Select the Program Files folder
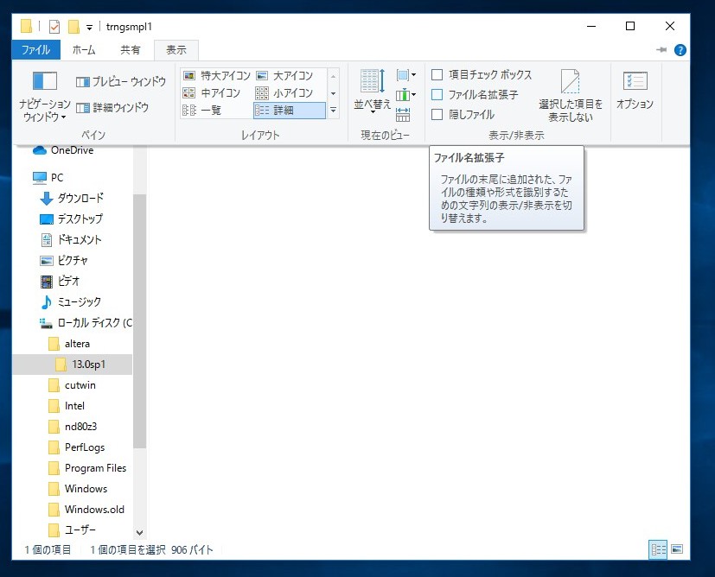The height and width of the screenshot is (577, 715). [x=87, y=468]
